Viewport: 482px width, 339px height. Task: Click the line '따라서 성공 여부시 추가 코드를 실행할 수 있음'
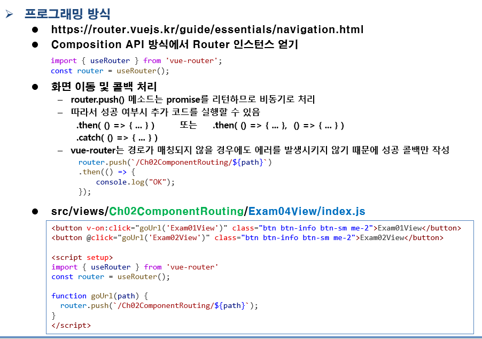click(165, 112)
